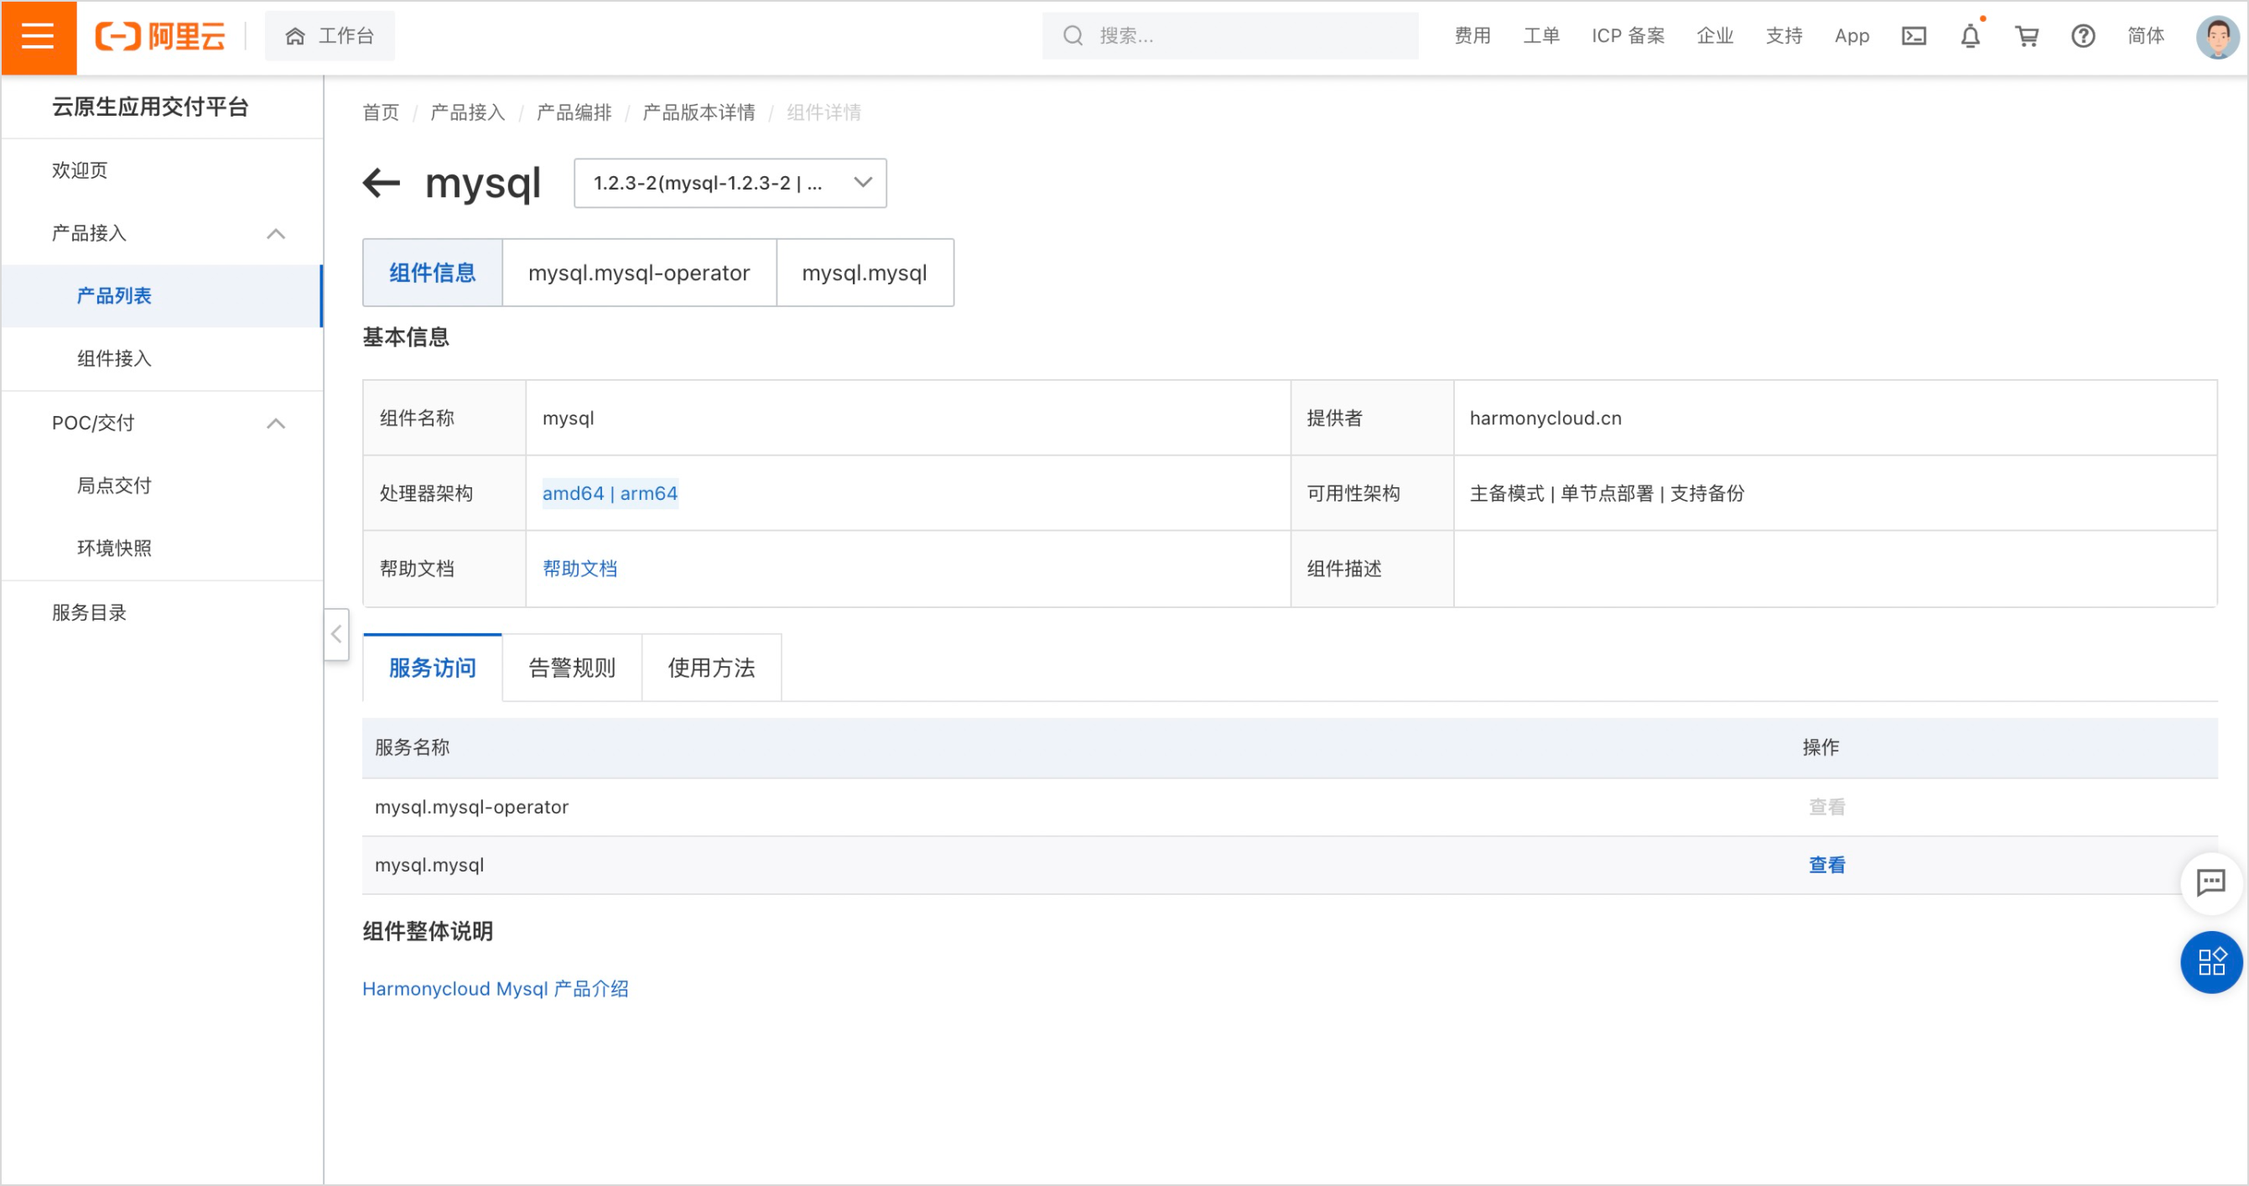2249x1186 pixels.
Task: Focus the top search field
Action: [1230, 37]
